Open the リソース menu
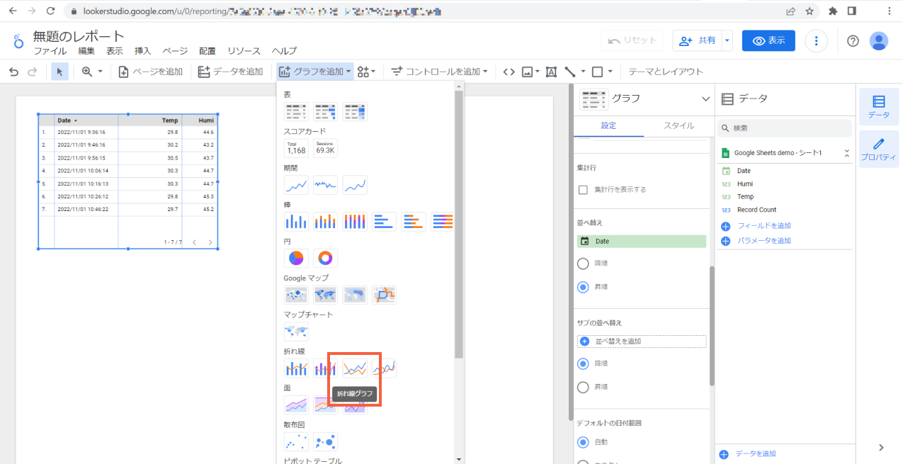 243,51
